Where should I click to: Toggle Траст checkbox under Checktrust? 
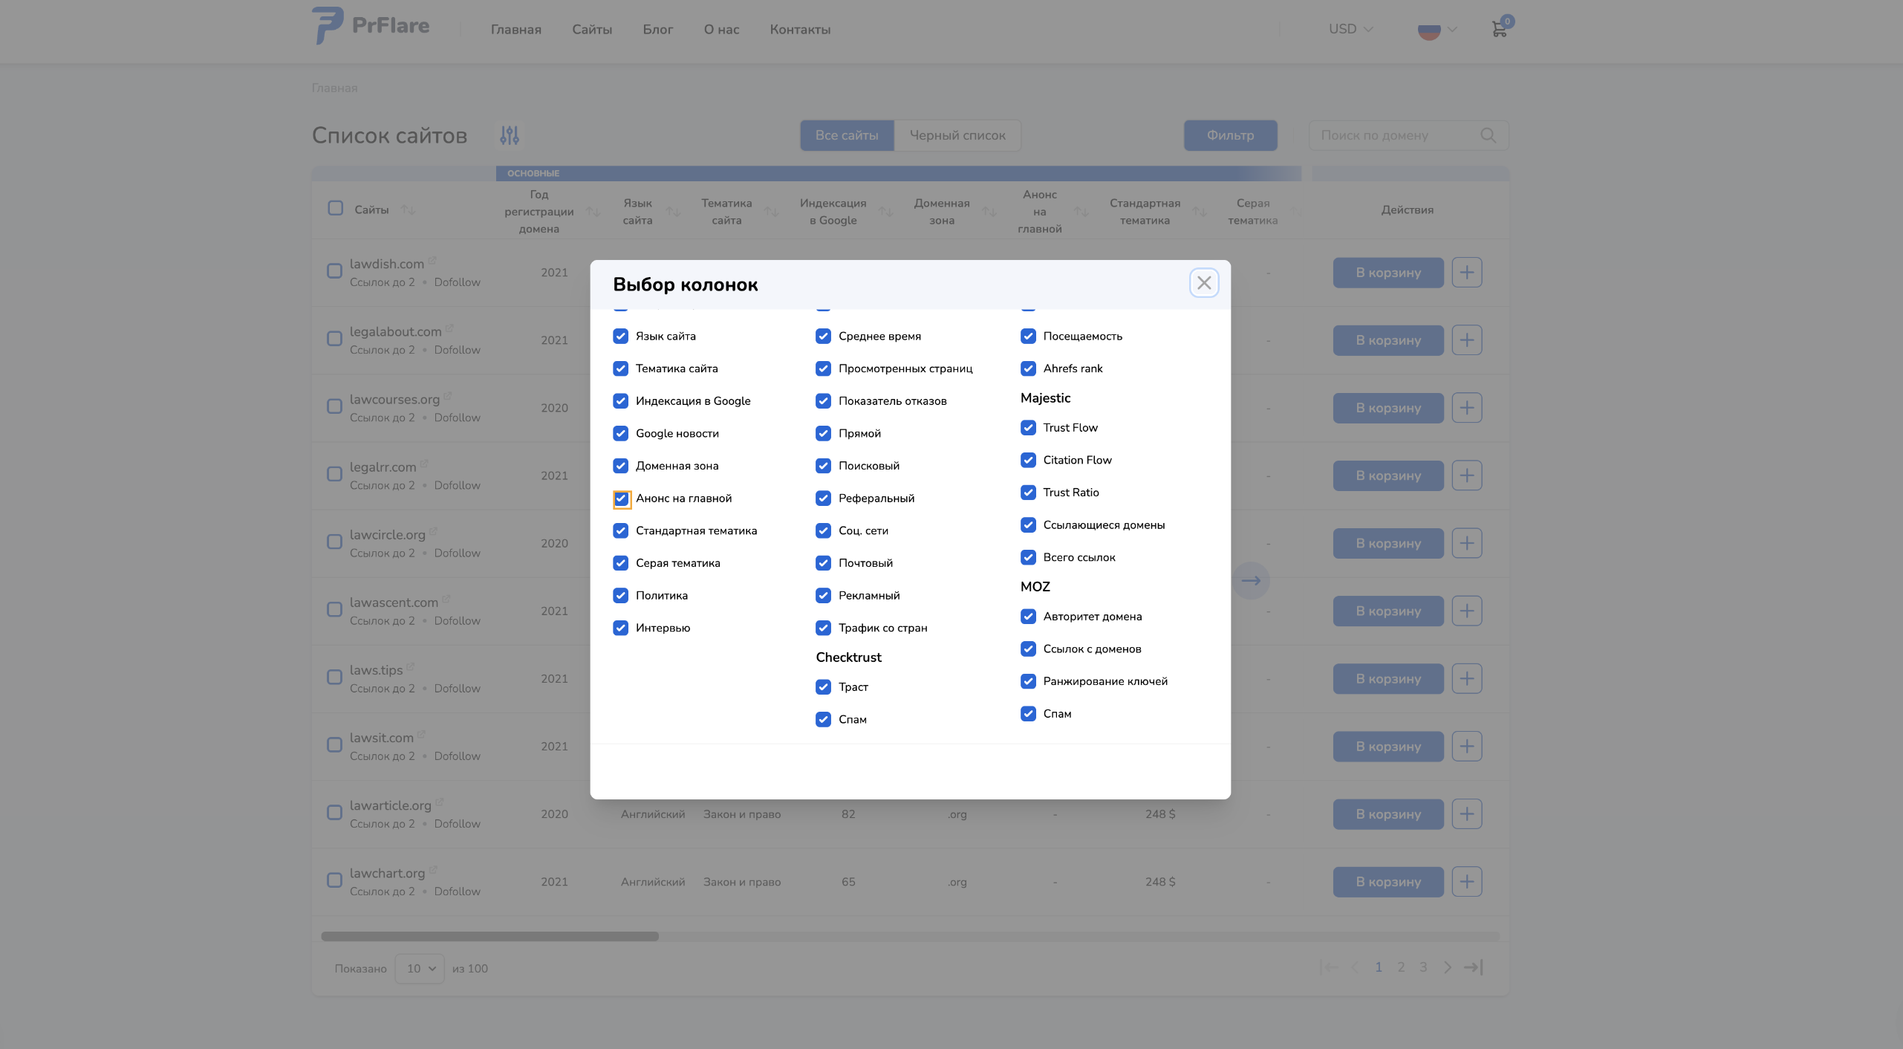823,687
